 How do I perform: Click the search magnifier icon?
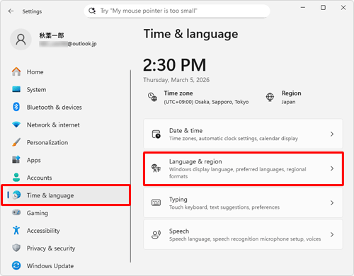[x=92, y=11]
